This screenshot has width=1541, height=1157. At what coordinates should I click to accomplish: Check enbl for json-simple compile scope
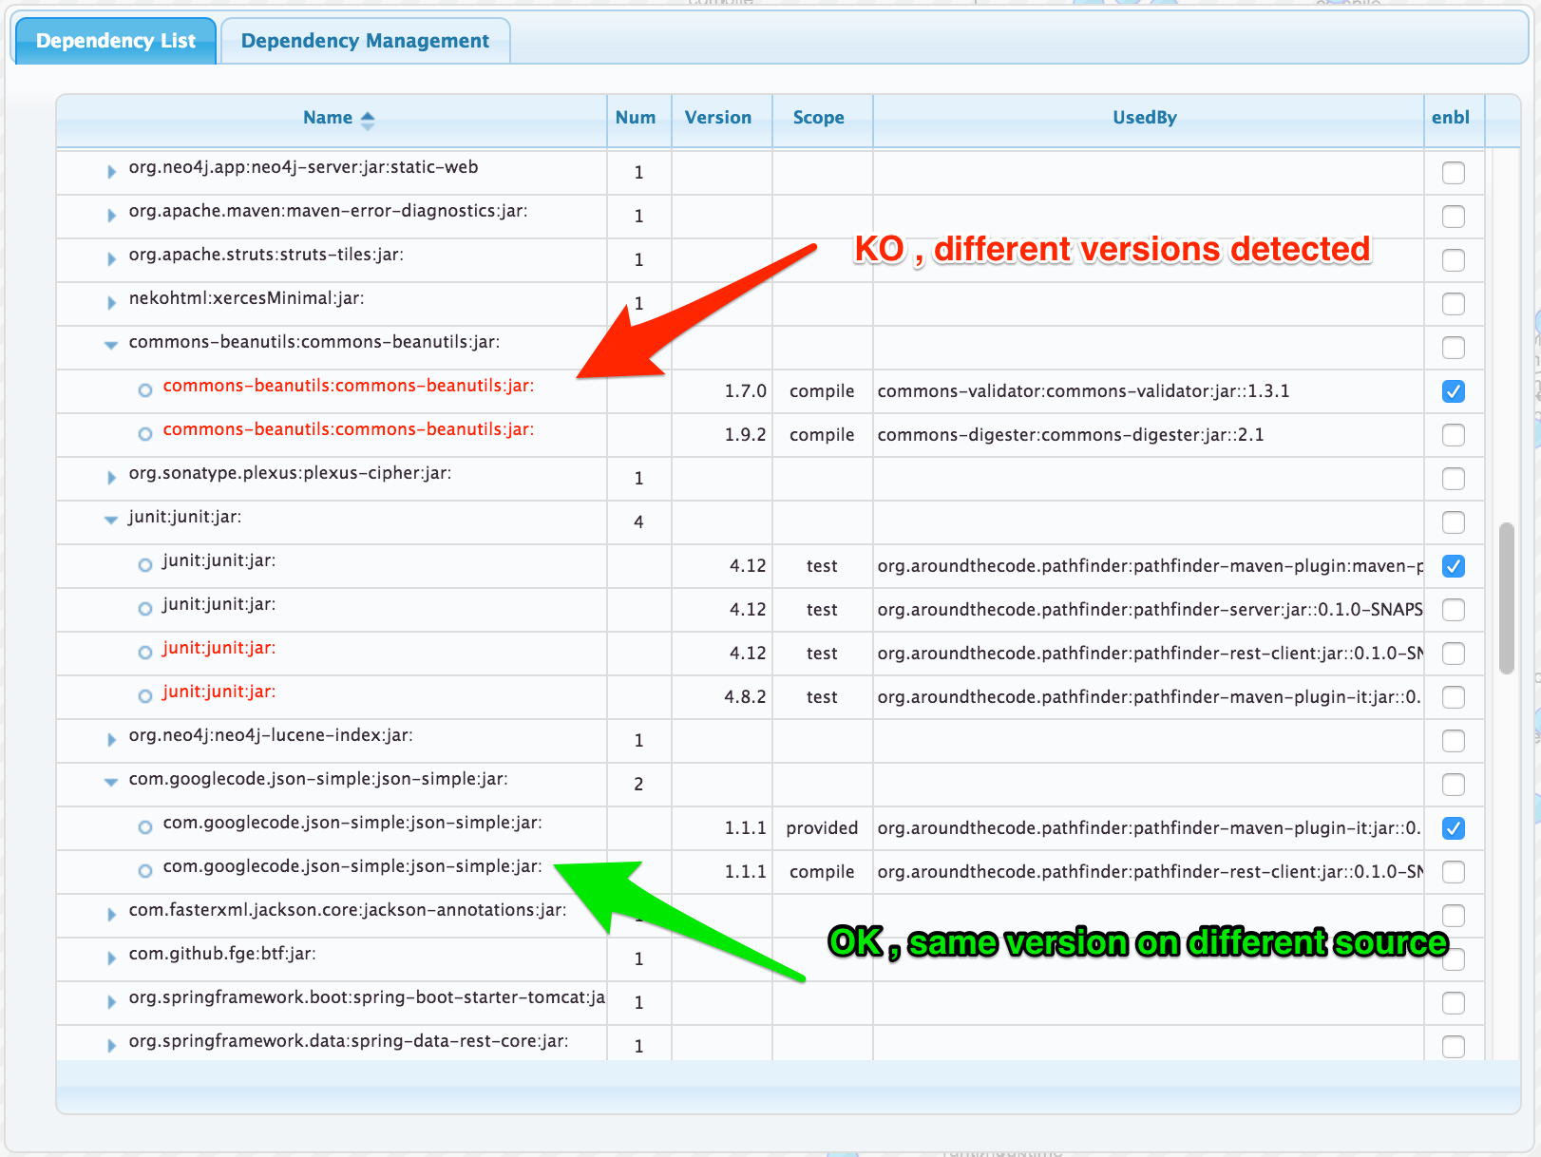pyautogui.click(x=1454, y=872)
